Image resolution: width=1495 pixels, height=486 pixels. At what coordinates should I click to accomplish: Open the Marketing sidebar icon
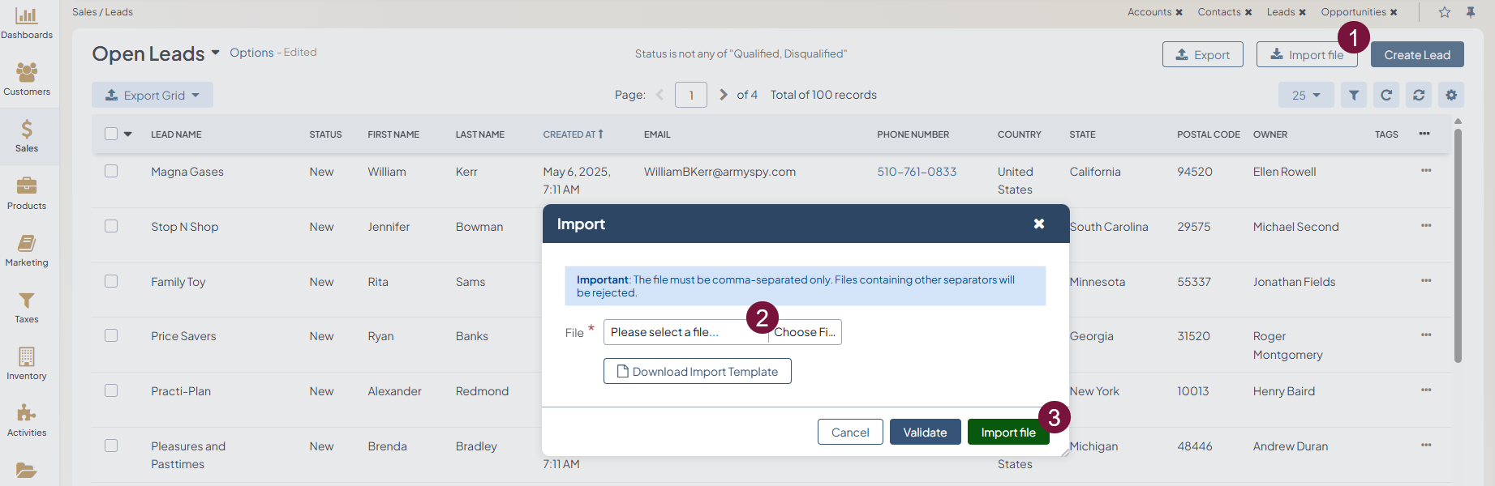click(27, 250)
